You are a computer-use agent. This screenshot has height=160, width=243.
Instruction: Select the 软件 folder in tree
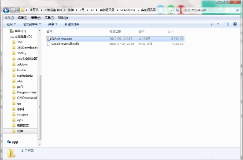[x=20, y=131]
